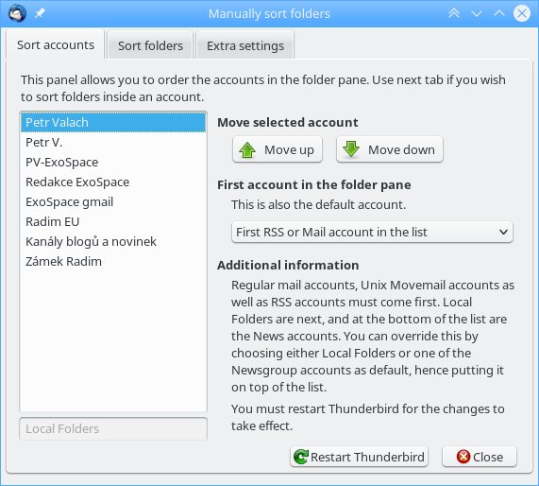This screenshot has height=486, width=539.
Task: Click the red X icon on Close
Action: pos(463,457)
